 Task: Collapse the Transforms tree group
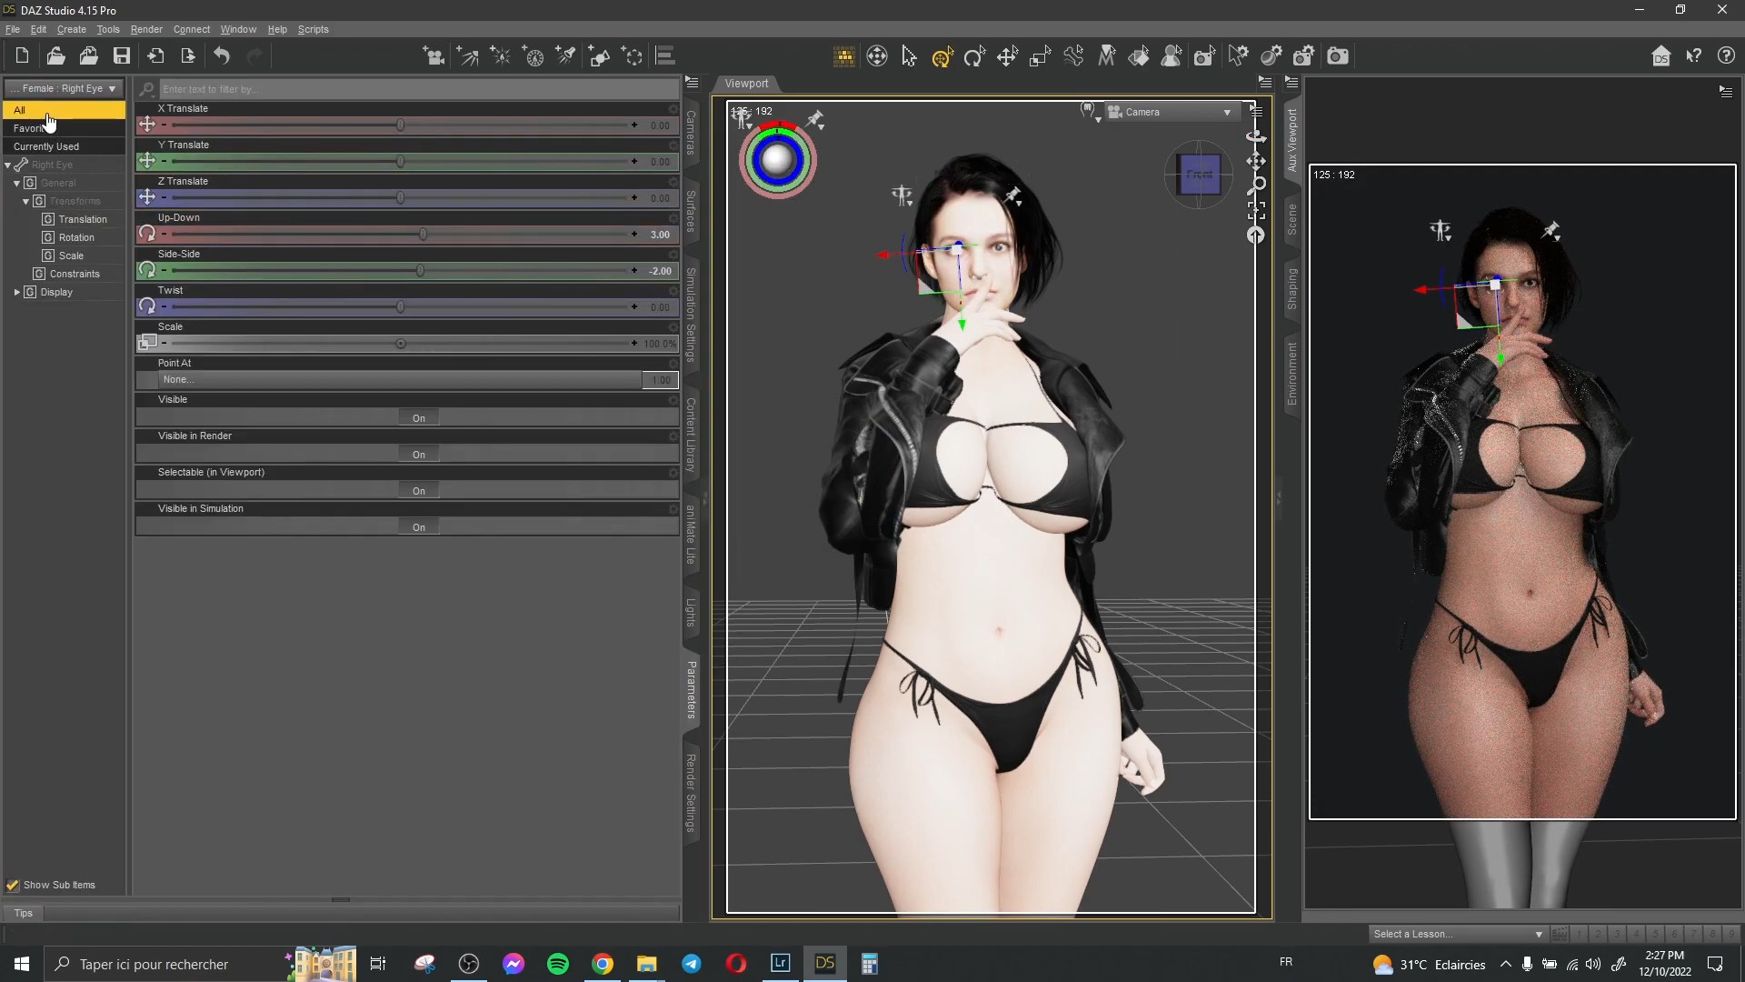pyautogui.click(x=25, y=202)
